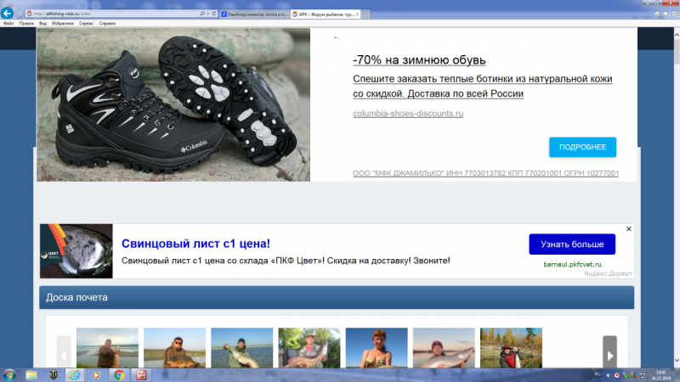Open the Справка menu
The height and width of the screenshot is (382, 680).
(x=107, y=24)
